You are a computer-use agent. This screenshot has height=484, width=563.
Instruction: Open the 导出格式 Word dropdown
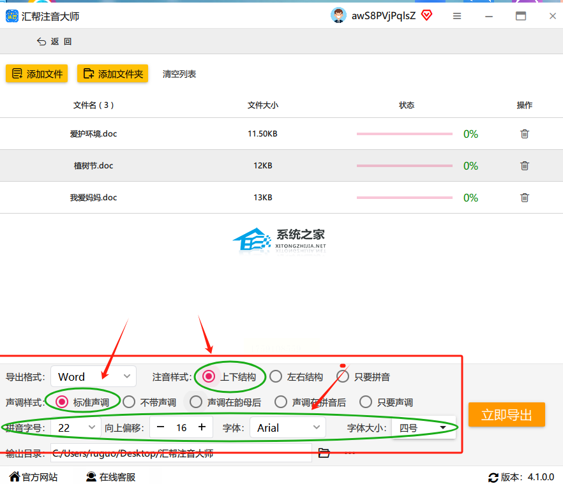coord(93,377)
